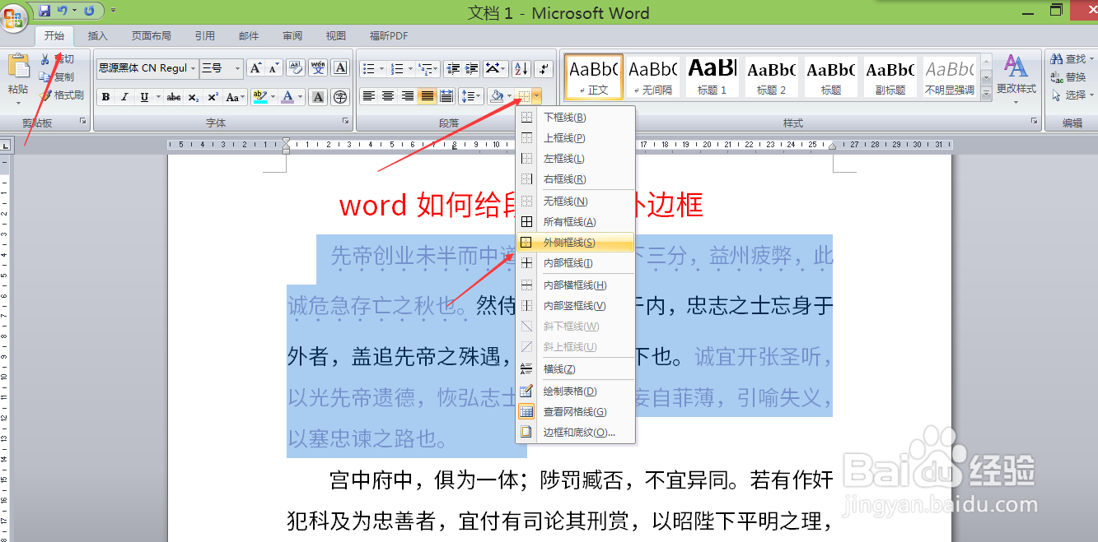Screen dimensions: 1098x542
Task: Apply character shading with the 底纹 icon
Action: 318,96
